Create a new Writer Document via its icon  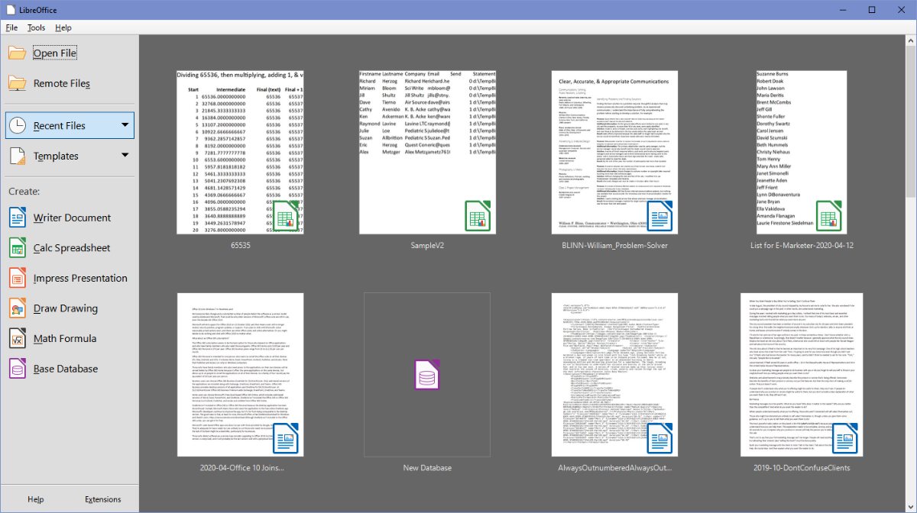[18, 218]
